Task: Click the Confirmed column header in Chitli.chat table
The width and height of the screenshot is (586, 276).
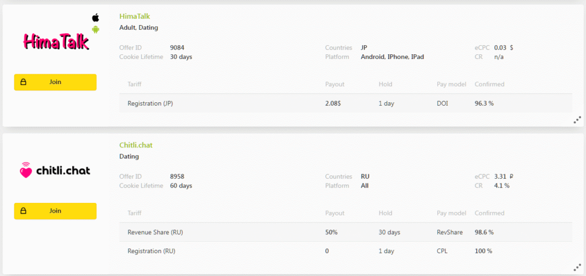Action: coord(489,213)
